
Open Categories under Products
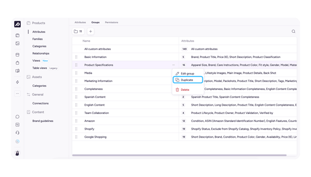39,46
